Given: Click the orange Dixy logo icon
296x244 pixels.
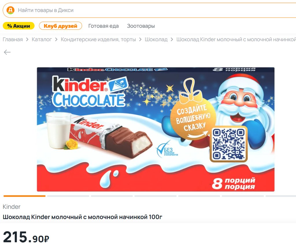Looking at the screenshot, I should tap(10, 10).
